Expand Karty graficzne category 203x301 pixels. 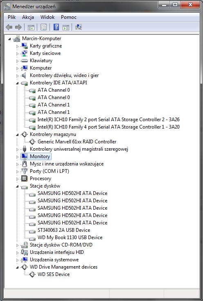(x=17, y=46)
